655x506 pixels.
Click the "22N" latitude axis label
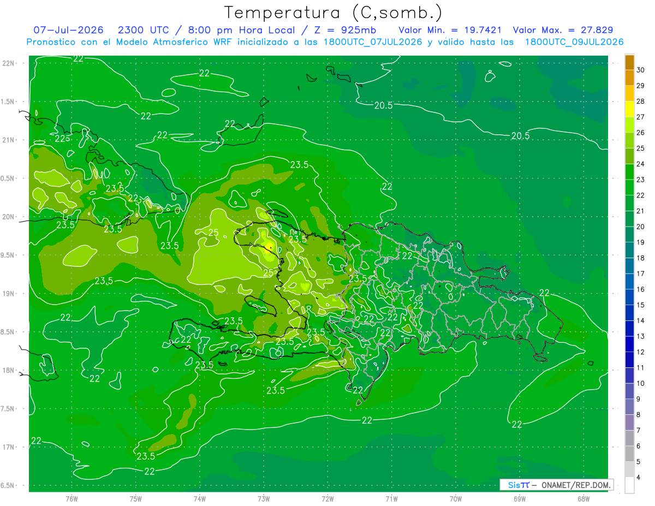8,63
